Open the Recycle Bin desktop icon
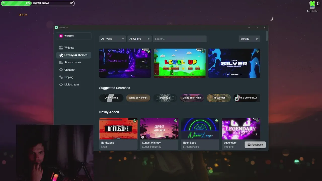Image resolution: width=322 pixels, height=181 pixels. pos(312,7)
